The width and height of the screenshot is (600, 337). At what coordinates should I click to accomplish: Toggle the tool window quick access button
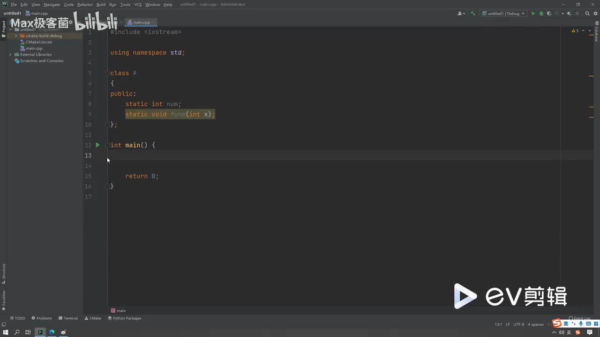pos(4,324)
